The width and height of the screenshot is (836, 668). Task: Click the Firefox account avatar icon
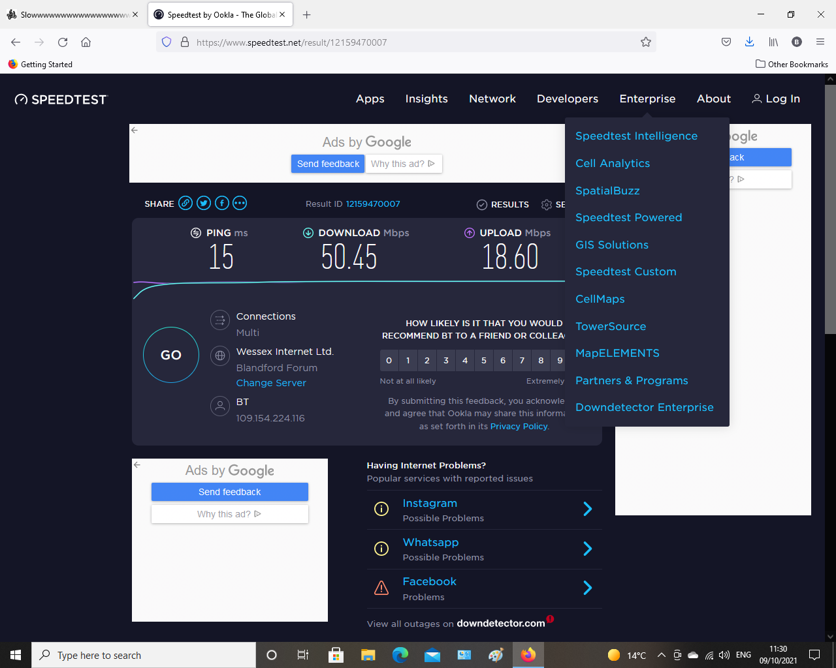[x=797, y=42]
